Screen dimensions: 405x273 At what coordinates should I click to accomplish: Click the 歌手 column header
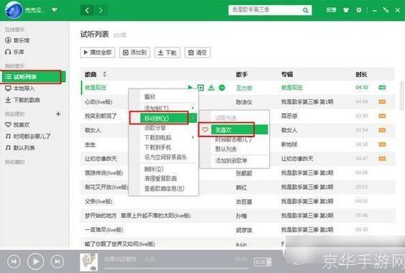coord(241,75)
